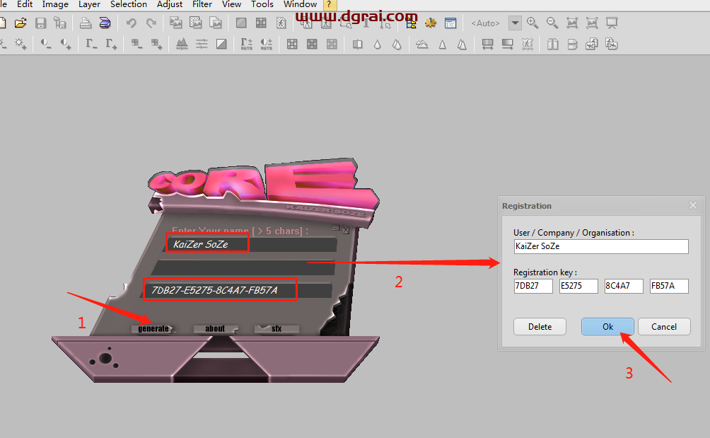Decrease contrast with half-circle minus icon
Viewport: 710px width, 438px height.
[x=46, y=44]
